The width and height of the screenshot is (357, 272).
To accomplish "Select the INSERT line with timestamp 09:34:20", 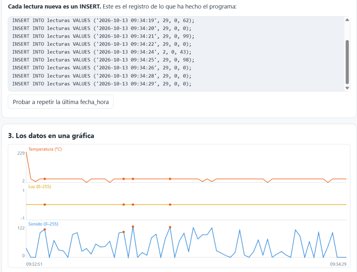I will click(x=102, y=28).
